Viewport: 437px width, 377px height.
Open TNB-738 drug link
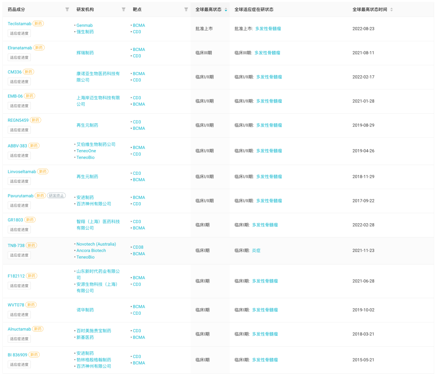(x=16, y=246)
